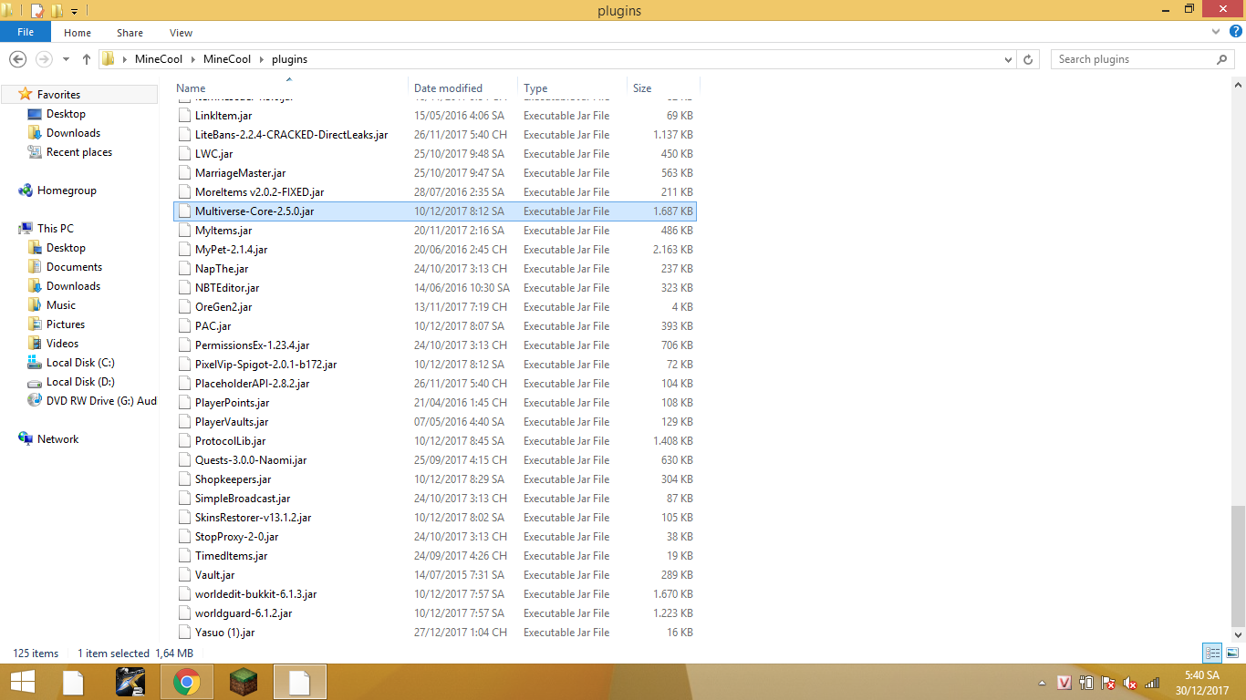Expand the chevron before the plugins breadcrumb
Viewport: 1246px width, 700px height.
260,59
